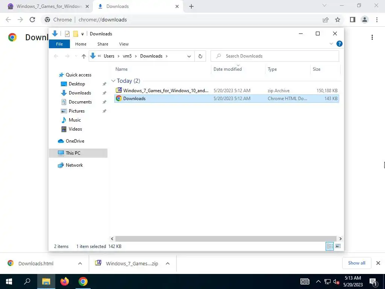Image resolution: width=385 pixels, height=289 pixels.
Task: Open Chrome three-dot main menu
Action: click(x=377, y=20)
